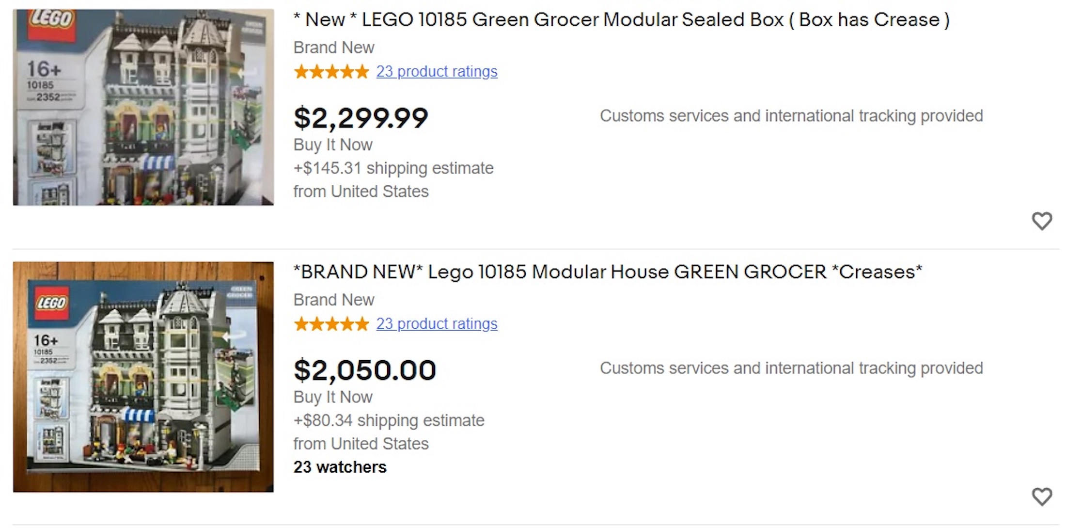Click the +$80.34 shipping estimate text

[x=389, y=420]
